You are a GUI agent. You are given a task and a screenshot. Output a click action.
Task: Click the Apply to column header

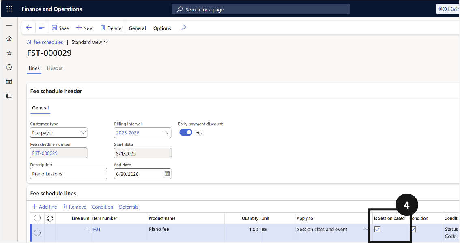point(305,218)
